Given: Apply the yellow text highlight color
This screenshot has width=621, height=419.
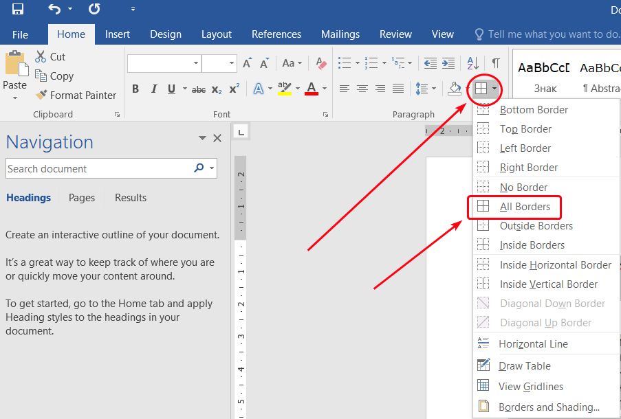Looking at the screenshot, I should pos(284,89).
